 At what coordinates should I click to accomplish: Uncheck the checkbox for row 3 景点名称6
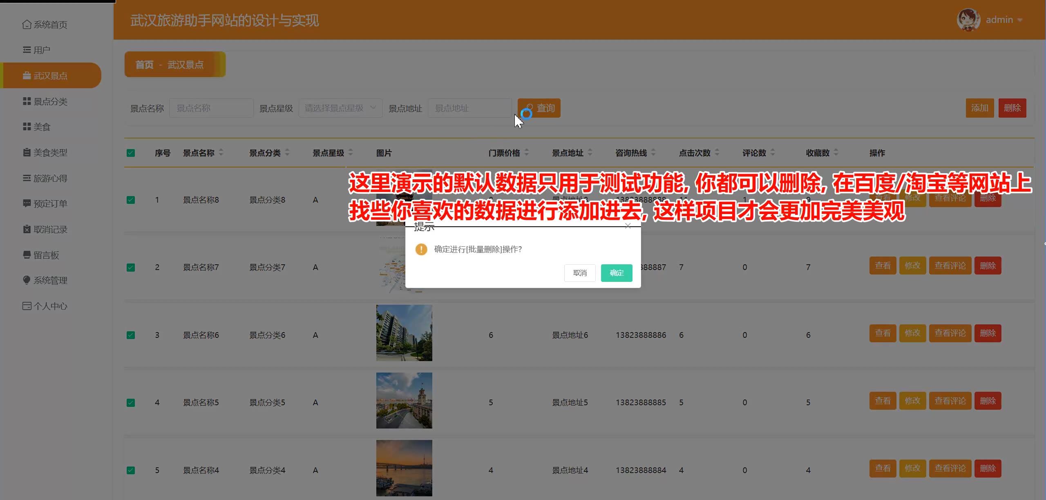(131, 335)
